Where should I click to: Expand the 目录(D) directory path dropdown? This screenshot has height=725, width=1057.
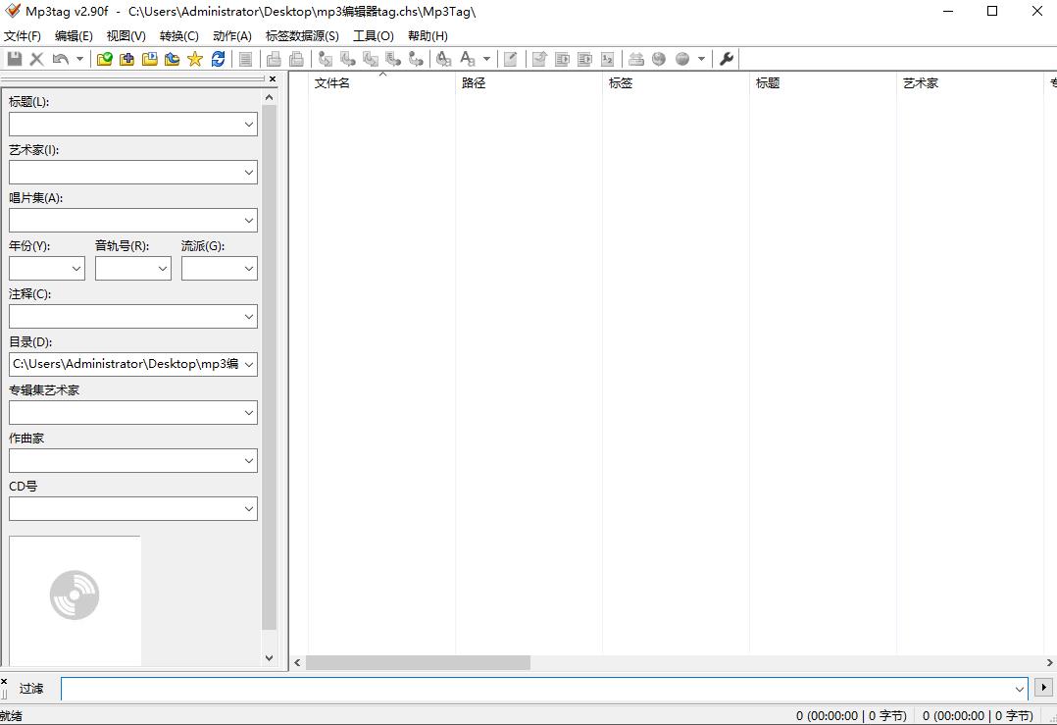coord(248,365)
